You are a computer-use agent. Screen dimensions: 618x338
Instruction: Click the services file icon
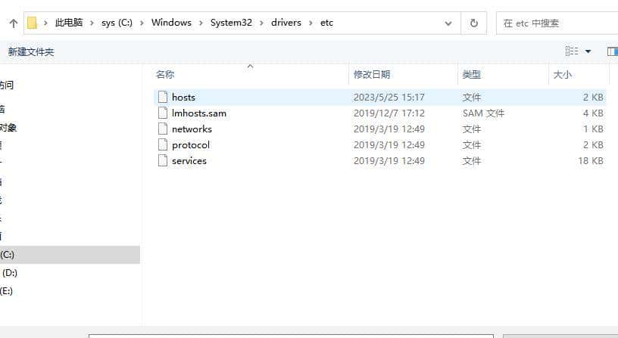tap(163, 160)
